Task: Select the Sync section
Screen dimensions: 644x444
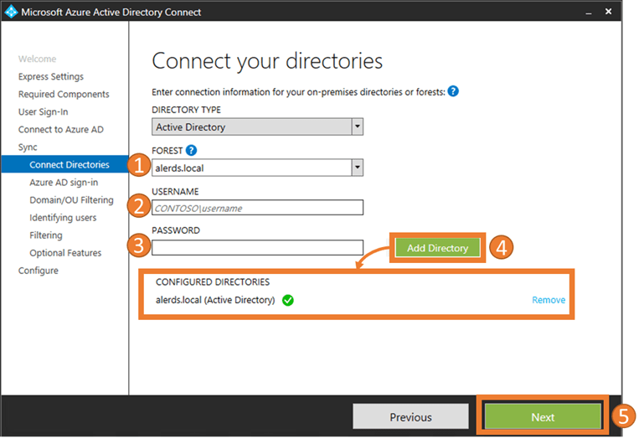Action: (28, 147)
